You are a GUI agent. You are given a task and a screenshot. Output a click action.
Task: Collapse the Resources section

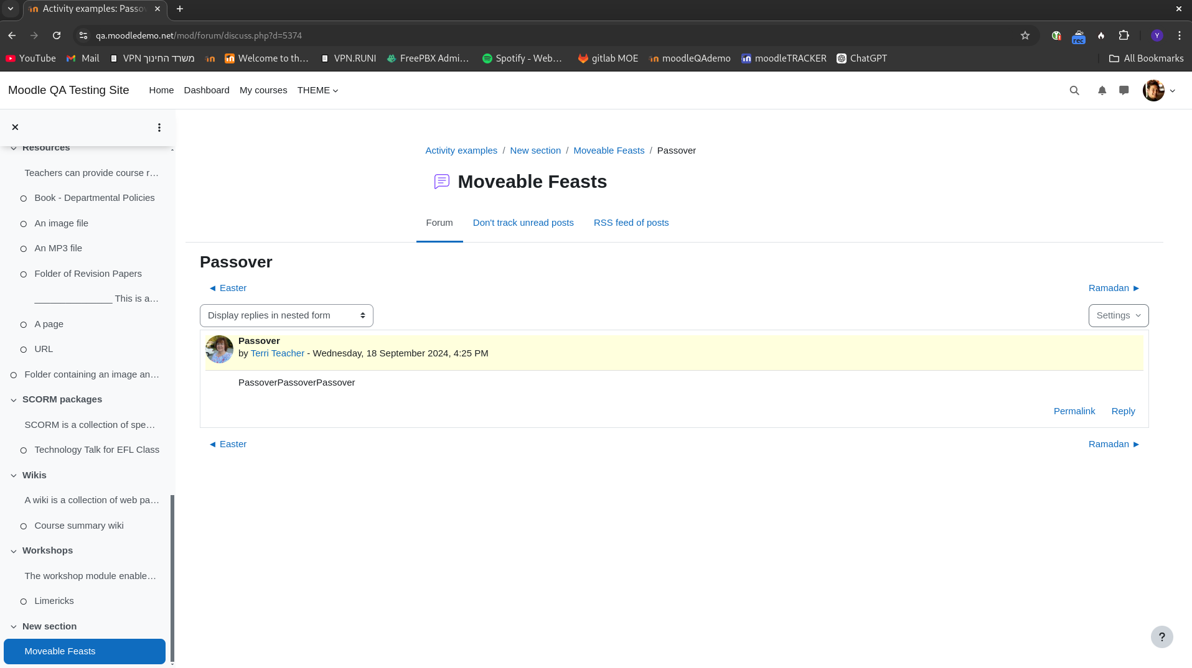point(14,148)
